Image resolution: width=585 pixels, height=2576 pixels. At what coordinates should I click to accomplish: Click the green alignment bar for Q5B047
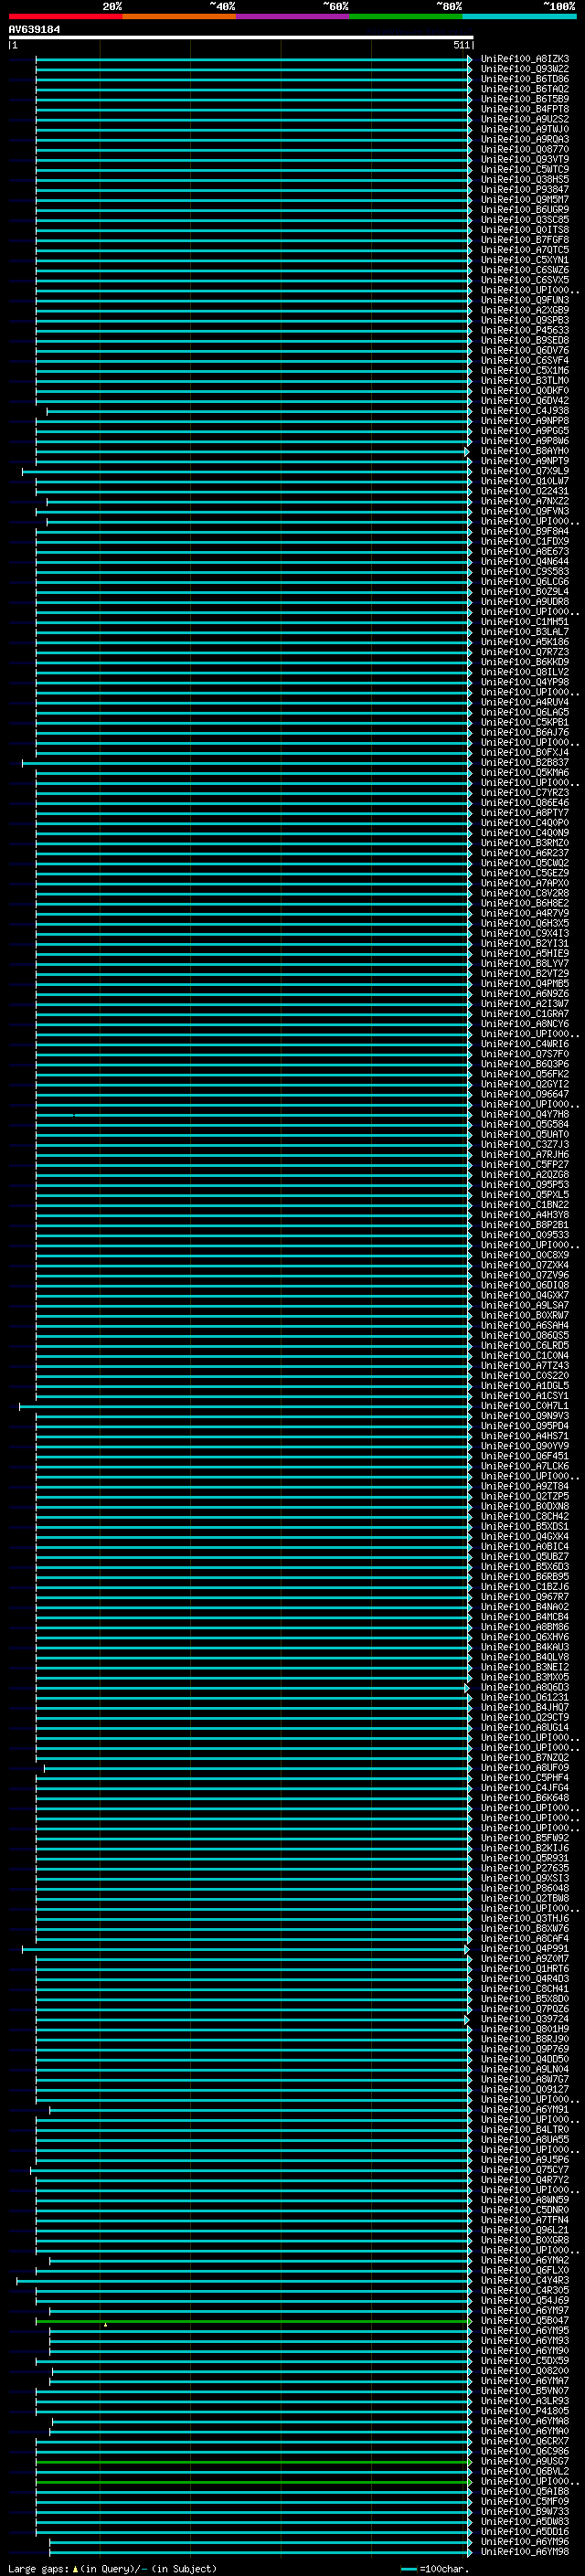click(254, 2321)
